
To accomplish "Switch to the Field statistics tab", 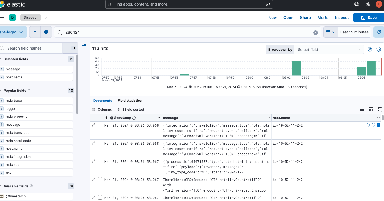I will click(x=130, y=101).
